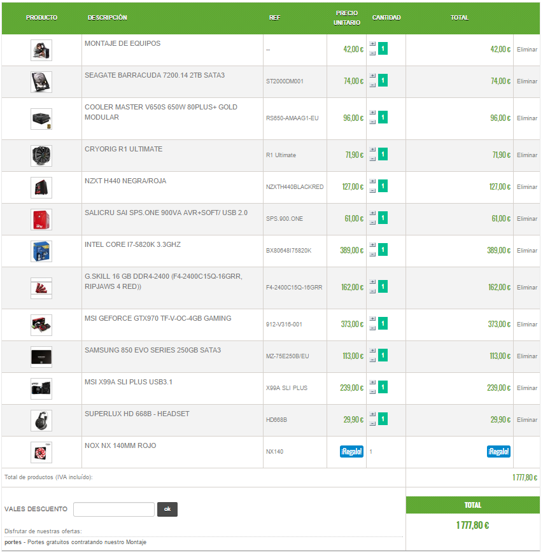Viewport: 543px width, 553px height.
Task: Decrease quantity of Superlux HD 668B headset
Action: 372,424
